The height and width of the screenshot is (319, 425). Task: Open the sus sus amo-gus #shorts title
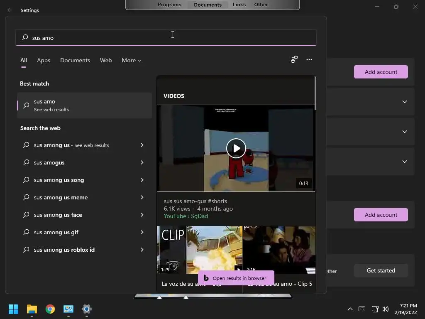point(195,201)
